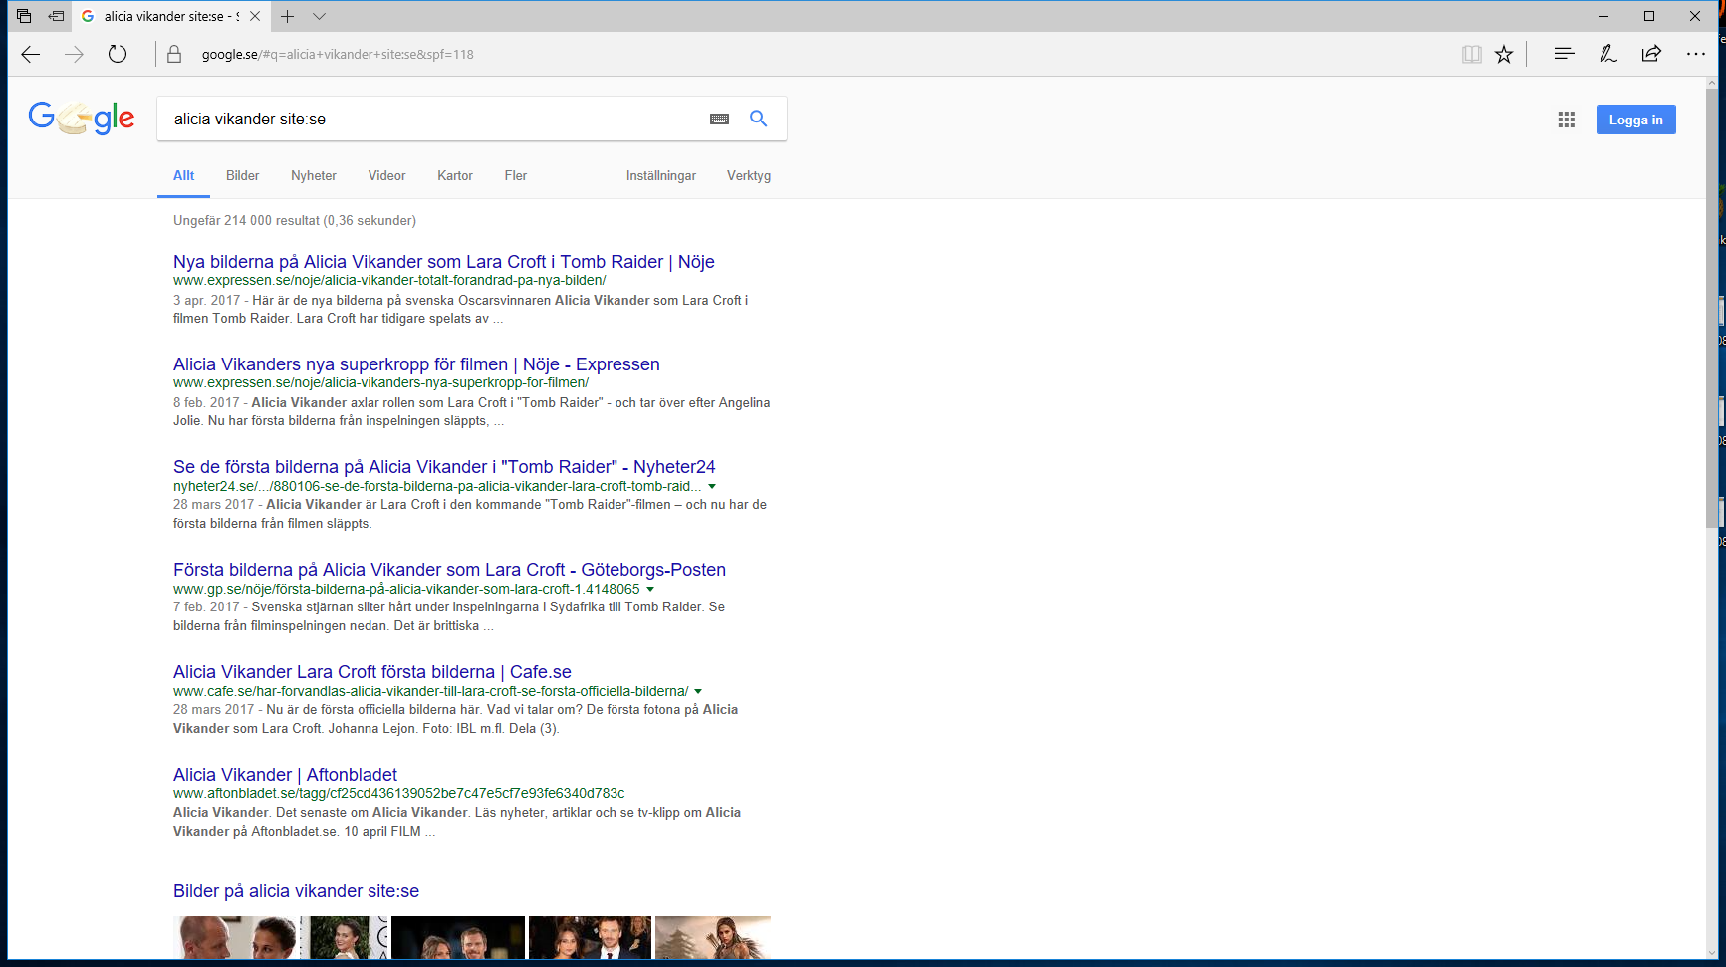The width and height of the screenshot is (1726, 967).
Task: Click the blue magnifying glass search icon
Action: coord(758,119)
